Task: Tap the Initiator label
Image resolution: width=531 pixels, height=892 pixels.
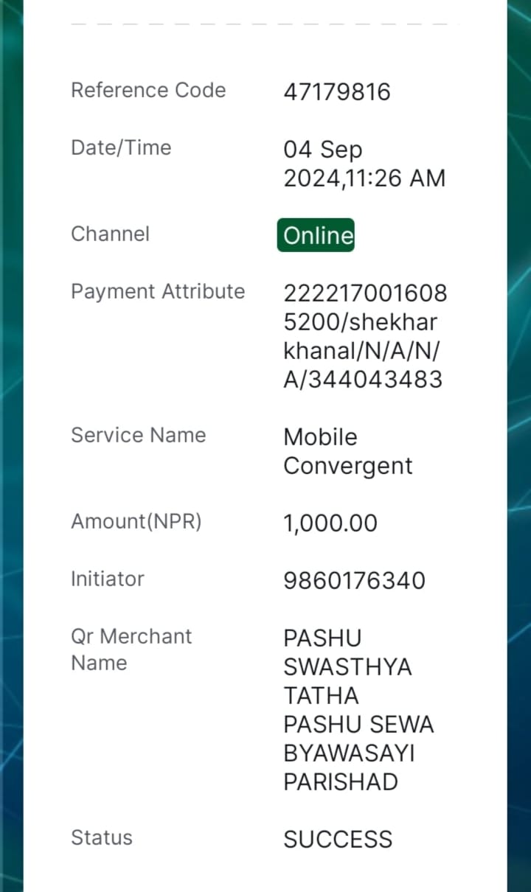Action: point(108,579)
